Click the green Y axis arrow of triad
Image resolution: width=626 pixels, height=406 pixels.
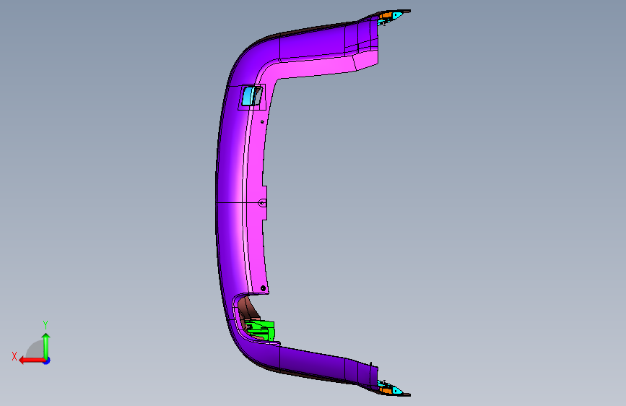pyautogui.click(x=46, y=346)
